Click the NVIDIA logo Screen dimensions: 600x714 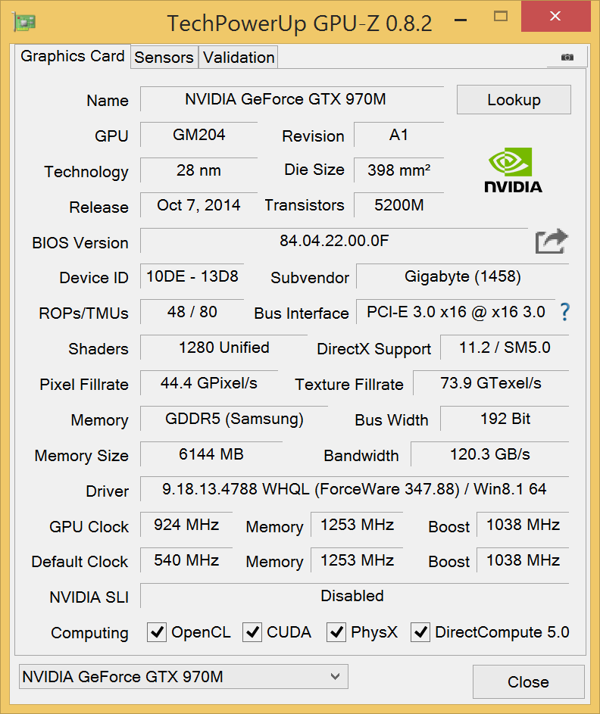click(x=513, y=170)
